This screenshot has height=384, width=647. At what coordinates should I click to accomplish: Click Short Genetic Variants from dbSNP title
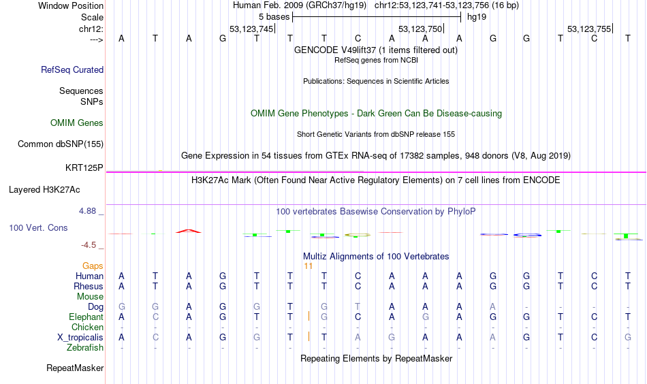376,134
